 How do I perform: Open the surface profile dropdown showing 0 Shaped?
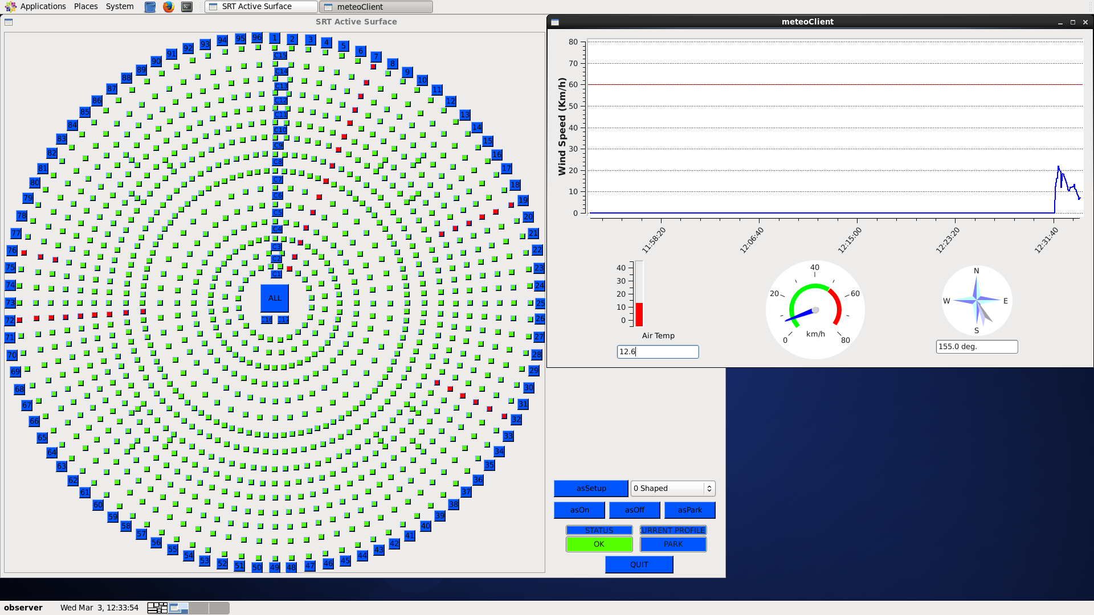(x=673, y=488)
